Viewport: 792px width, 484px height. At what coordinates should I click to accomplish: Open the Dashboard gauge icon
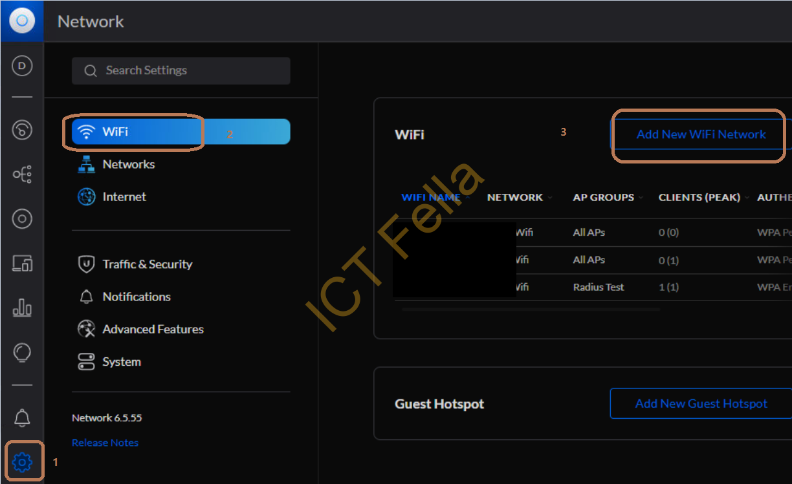pos(22,130)
